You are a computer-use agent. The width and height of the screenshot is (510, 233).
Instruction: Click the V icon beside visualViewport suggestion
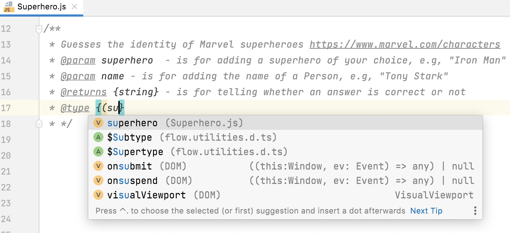click(x=99, y=195)
